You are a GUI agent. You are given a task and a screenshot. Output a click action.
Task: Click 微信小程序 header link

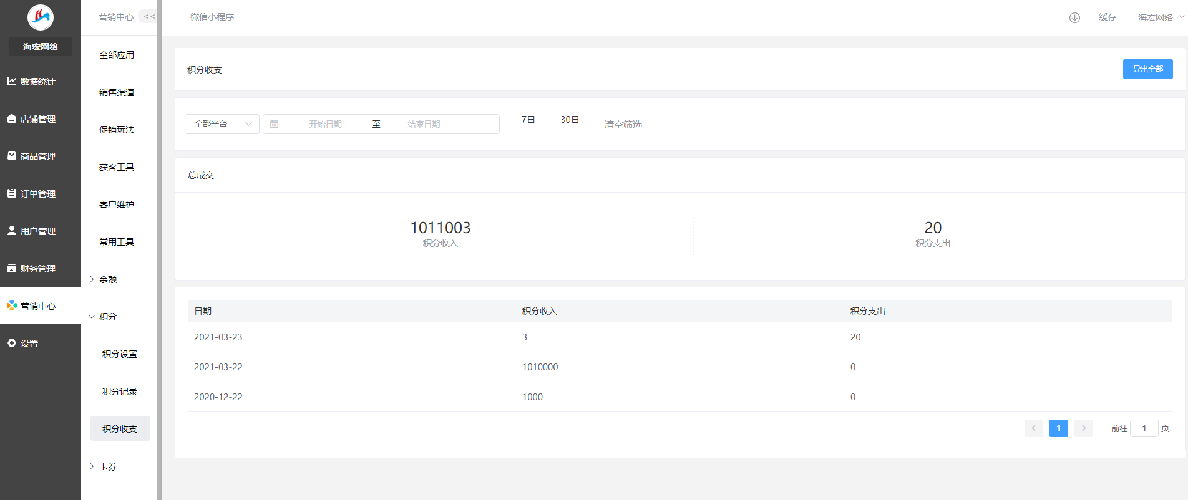[x=212, y=17]
